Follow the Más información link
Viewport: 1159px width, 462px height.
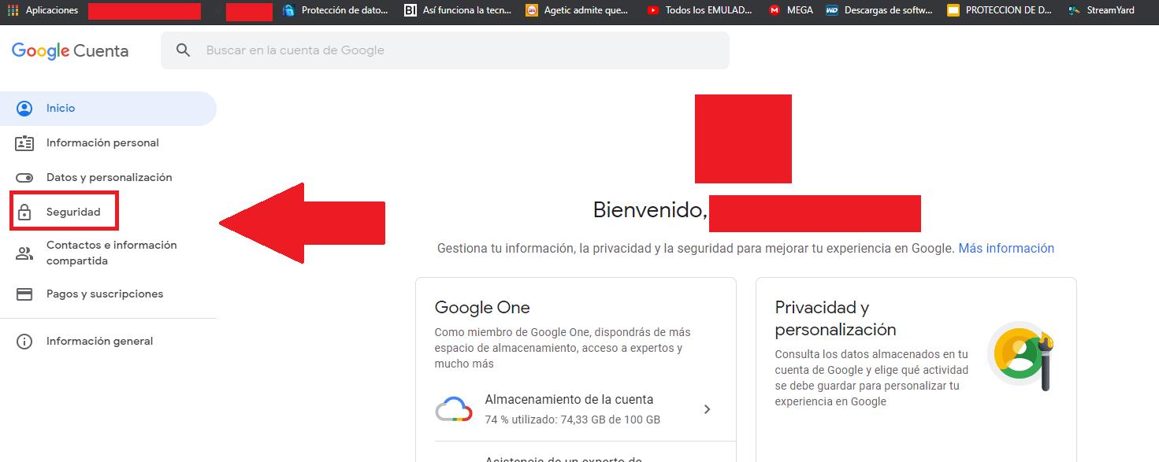click(x=1006, y=248)
